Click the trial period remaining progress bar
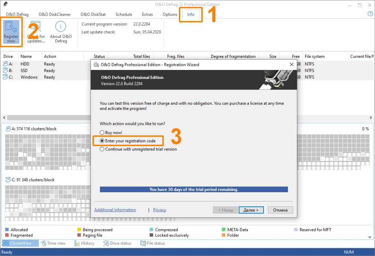The image size is (375, 256). click(x=194, y=190)
